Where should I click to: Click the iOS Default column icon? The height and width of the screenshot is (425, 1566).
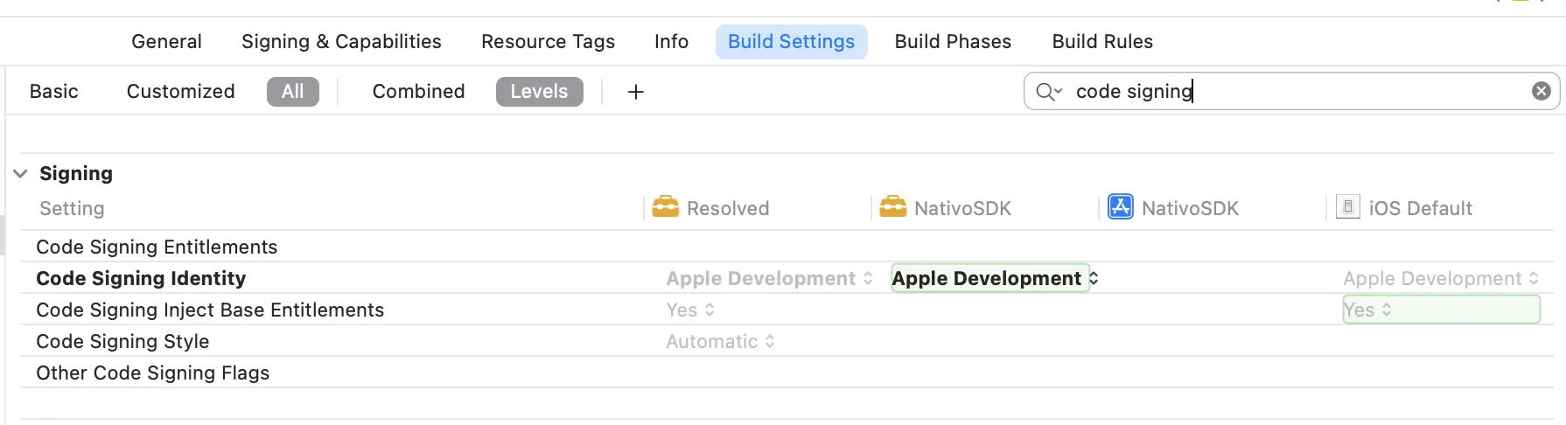tap(1348, 207)
